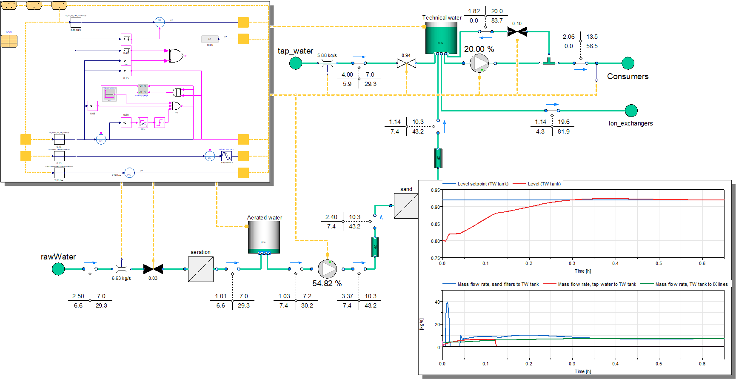Click the FC controller block circle

pyautogui.click(x=160, y=22)
